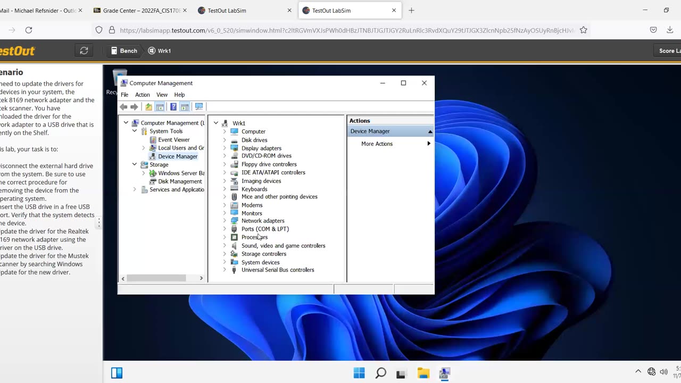This screenshot has width=681, height=383.
Task: Expand the Services and Applications tree node
Action: click(135, 189)
